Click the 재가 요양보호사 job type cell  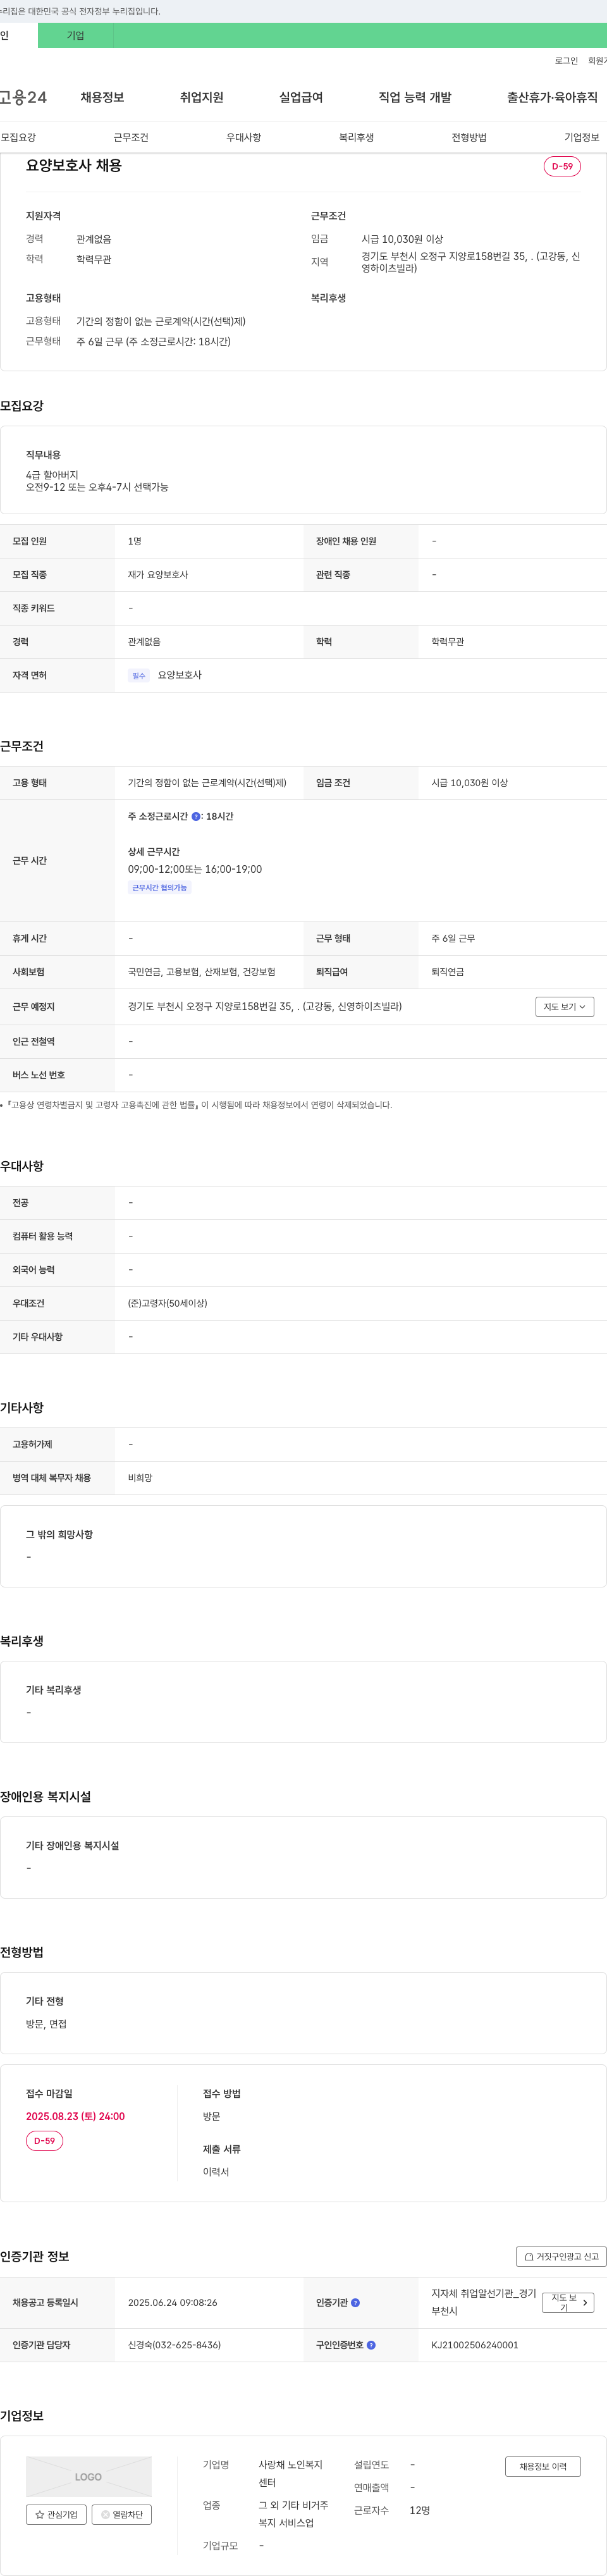click(x=158, y=575)
